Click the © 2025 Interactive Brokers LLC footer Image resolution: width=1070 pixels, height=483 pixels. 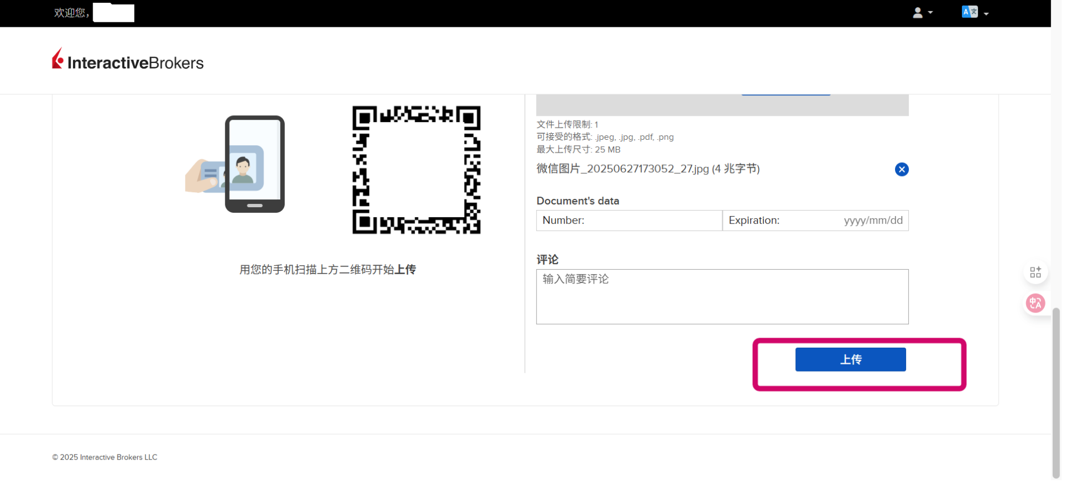point(105,458)
